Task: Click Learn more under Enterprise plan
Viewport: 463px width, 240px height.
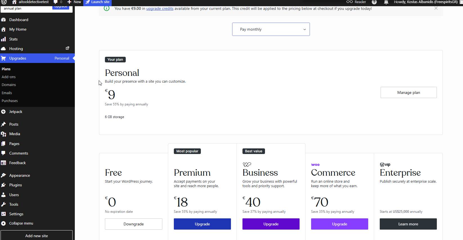Action: (x=408, y=224)
